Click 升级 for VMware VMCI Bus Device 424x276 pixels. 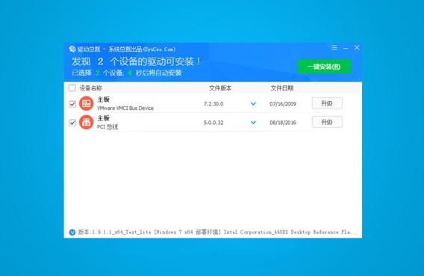coord(327,103)
